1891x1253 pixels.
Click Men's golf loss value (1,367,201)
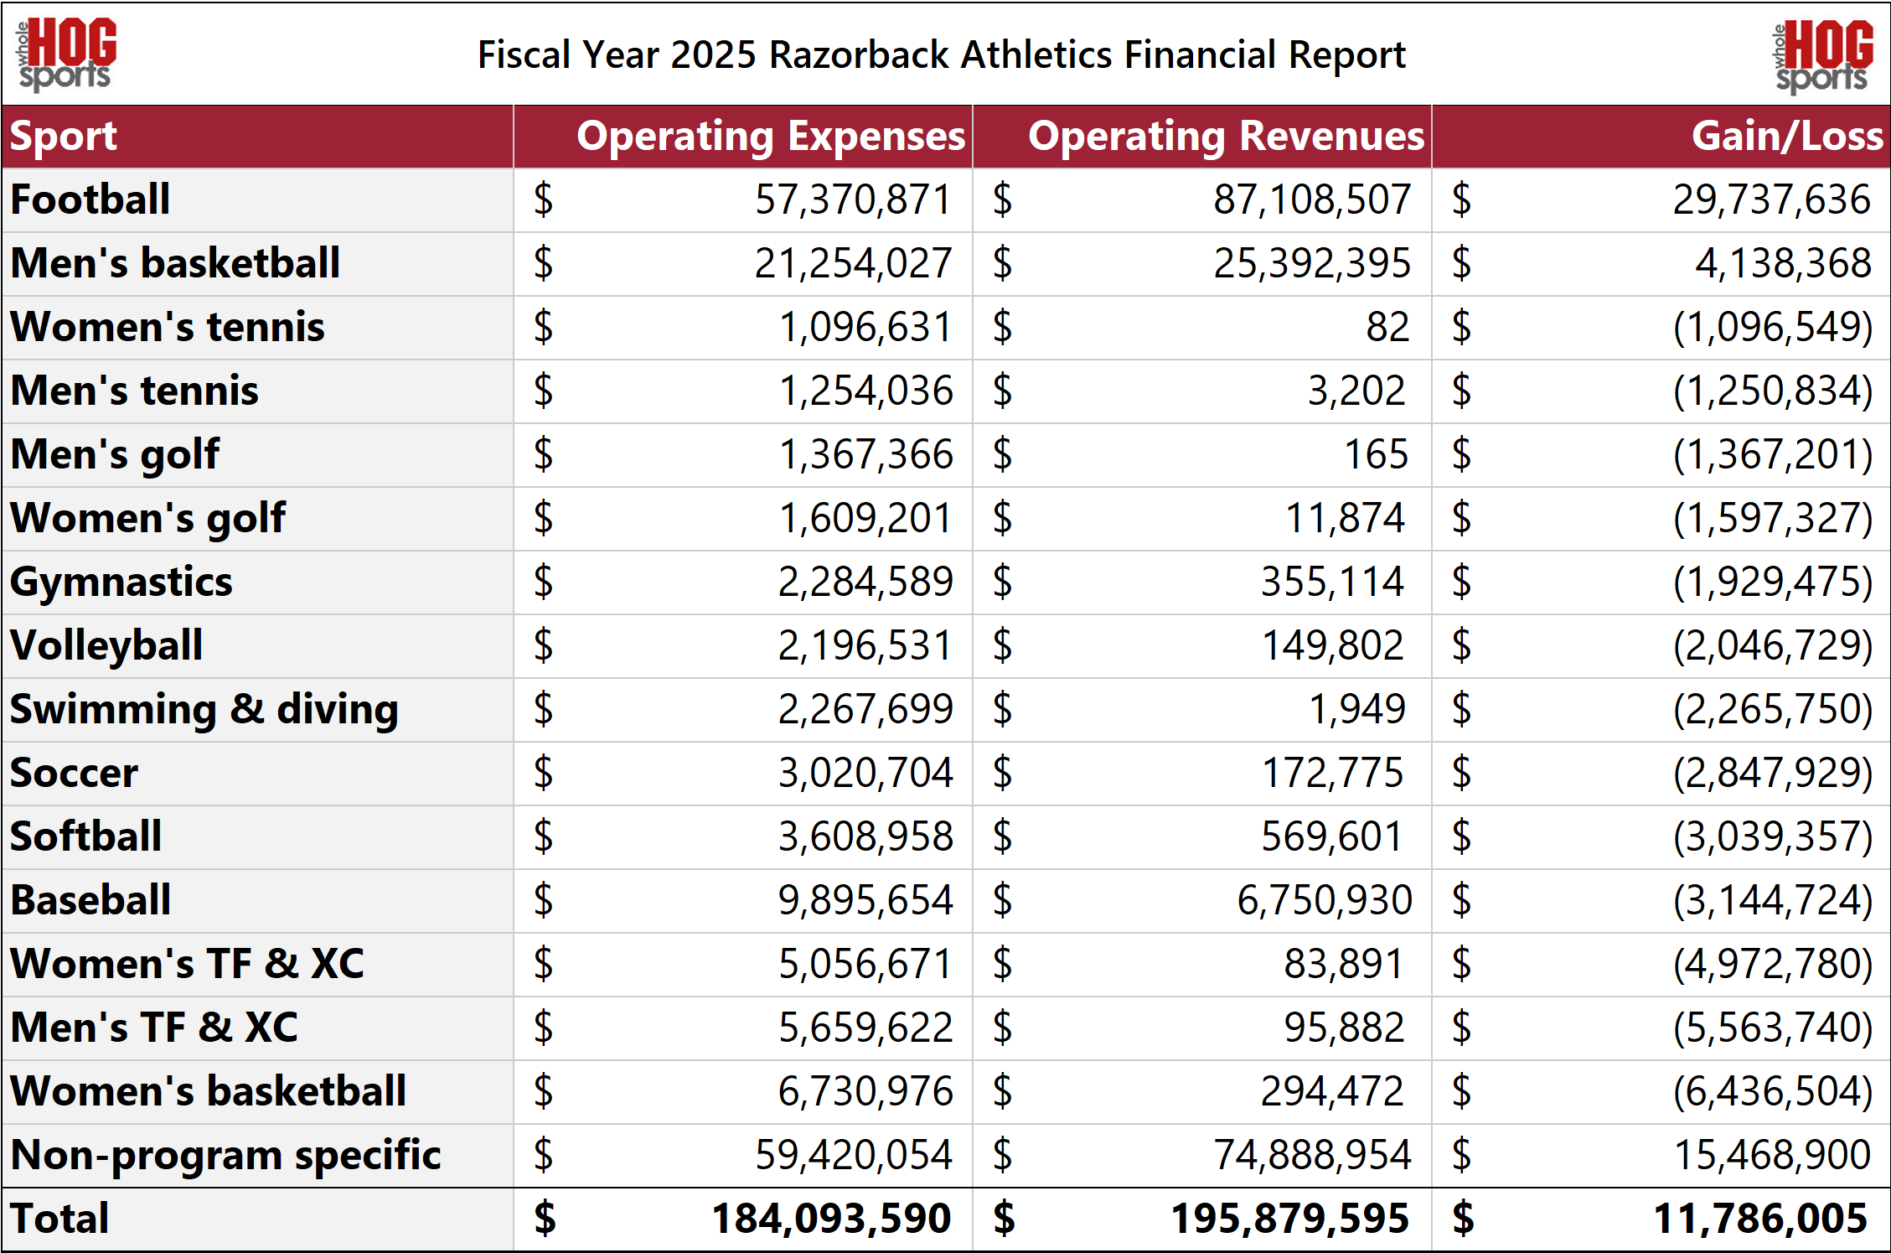[x=1773, y=454]
